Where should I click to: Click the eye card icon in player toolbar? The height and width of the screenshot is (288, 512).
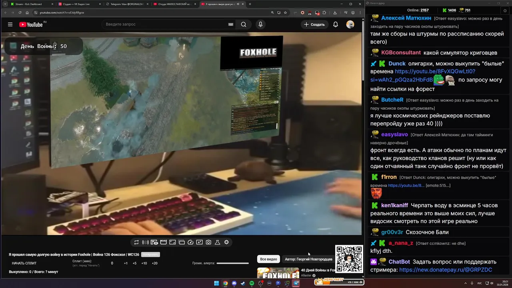click(x=154, y=242)
